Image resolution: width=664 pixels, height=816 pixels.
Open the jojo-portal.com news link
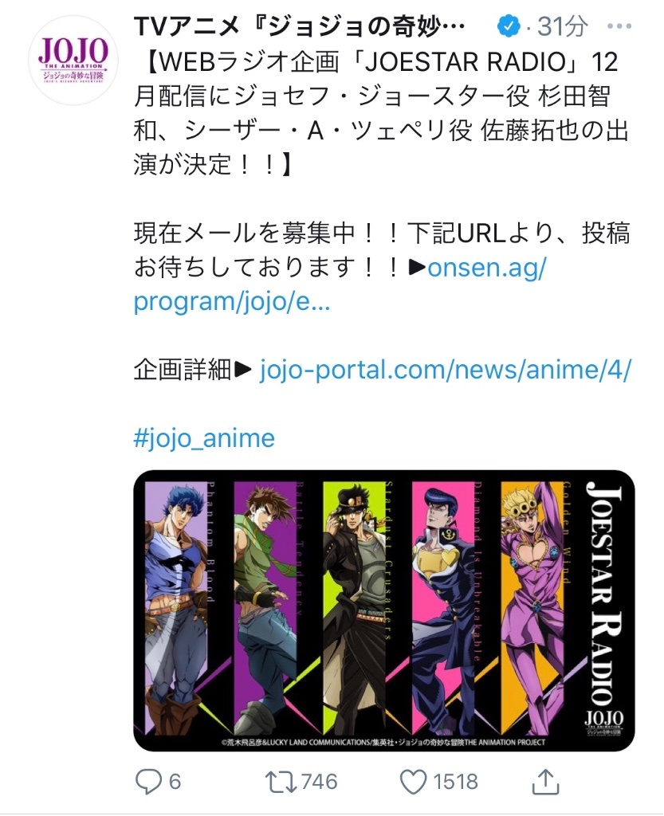tap(445, 370)
